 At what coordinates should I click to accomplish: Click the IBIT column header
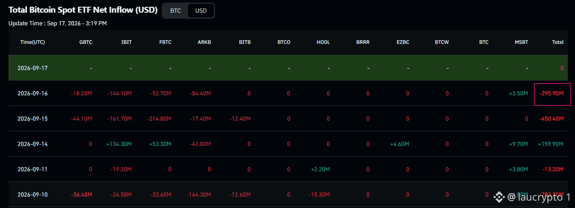(x=126, y=42)
